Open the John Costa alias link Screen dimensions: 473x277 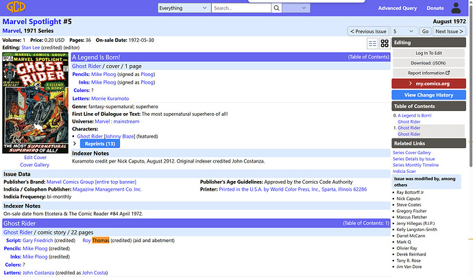[94, 273]
